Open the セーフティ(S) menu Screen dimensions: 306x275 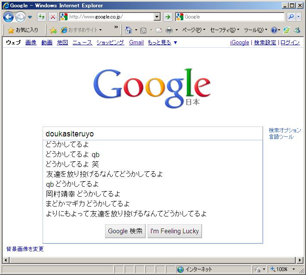225,30
